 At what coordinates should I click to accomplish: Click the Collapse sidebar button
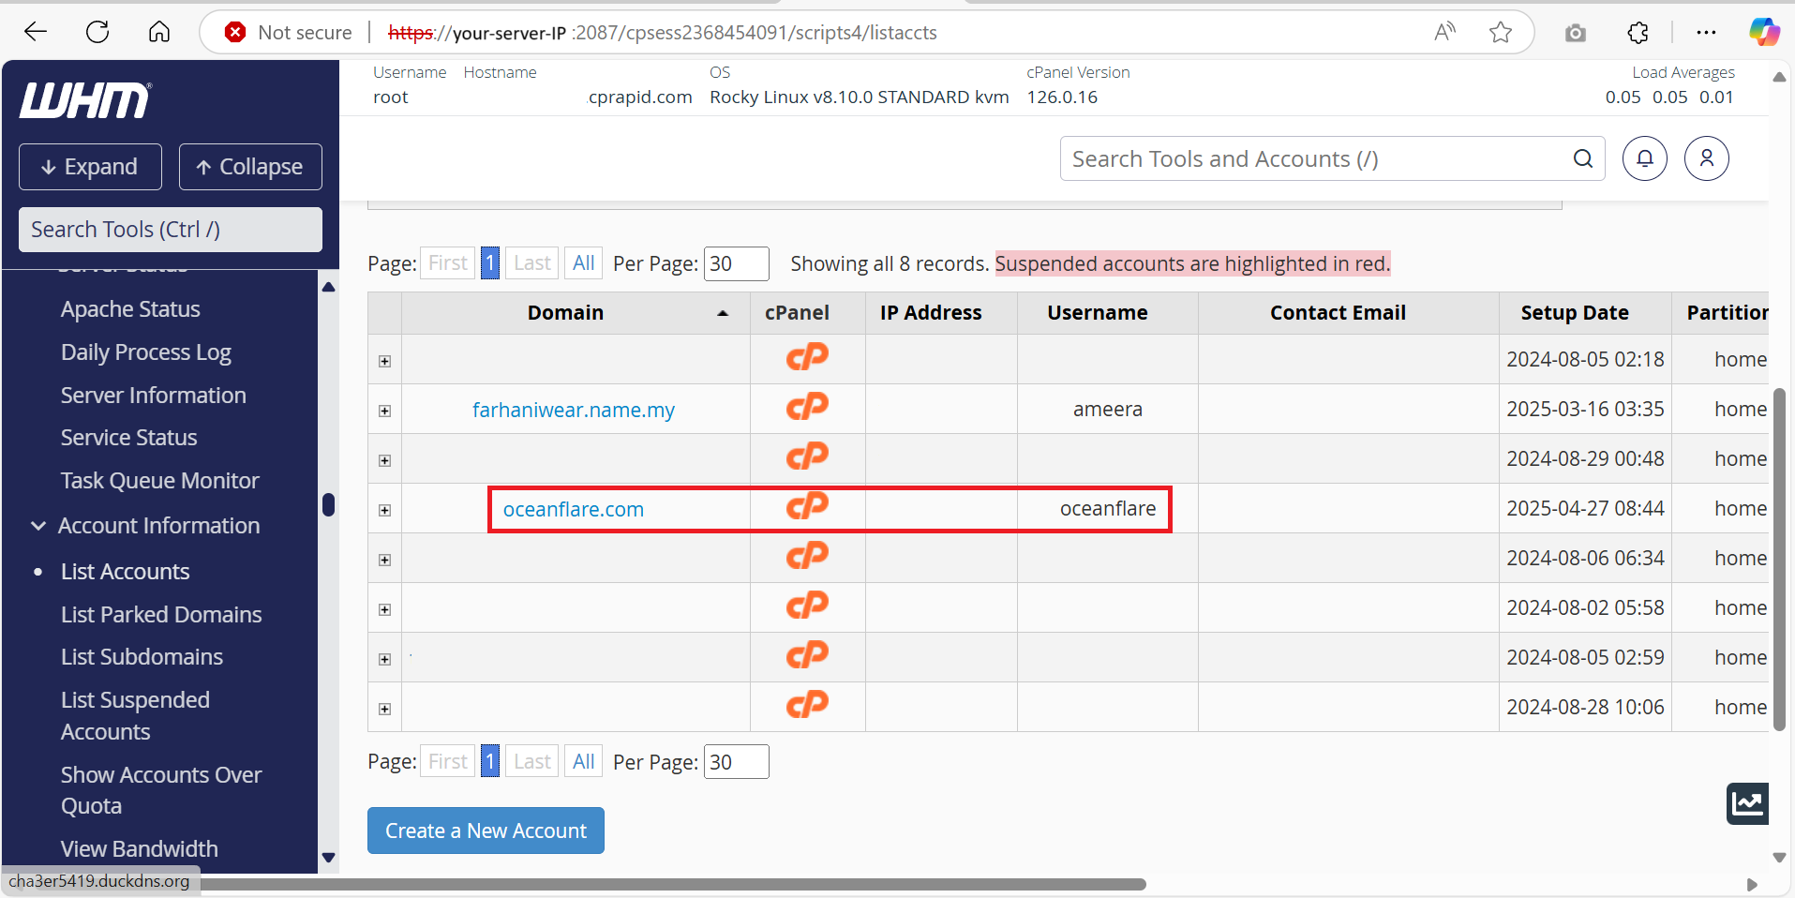point(250,167)
